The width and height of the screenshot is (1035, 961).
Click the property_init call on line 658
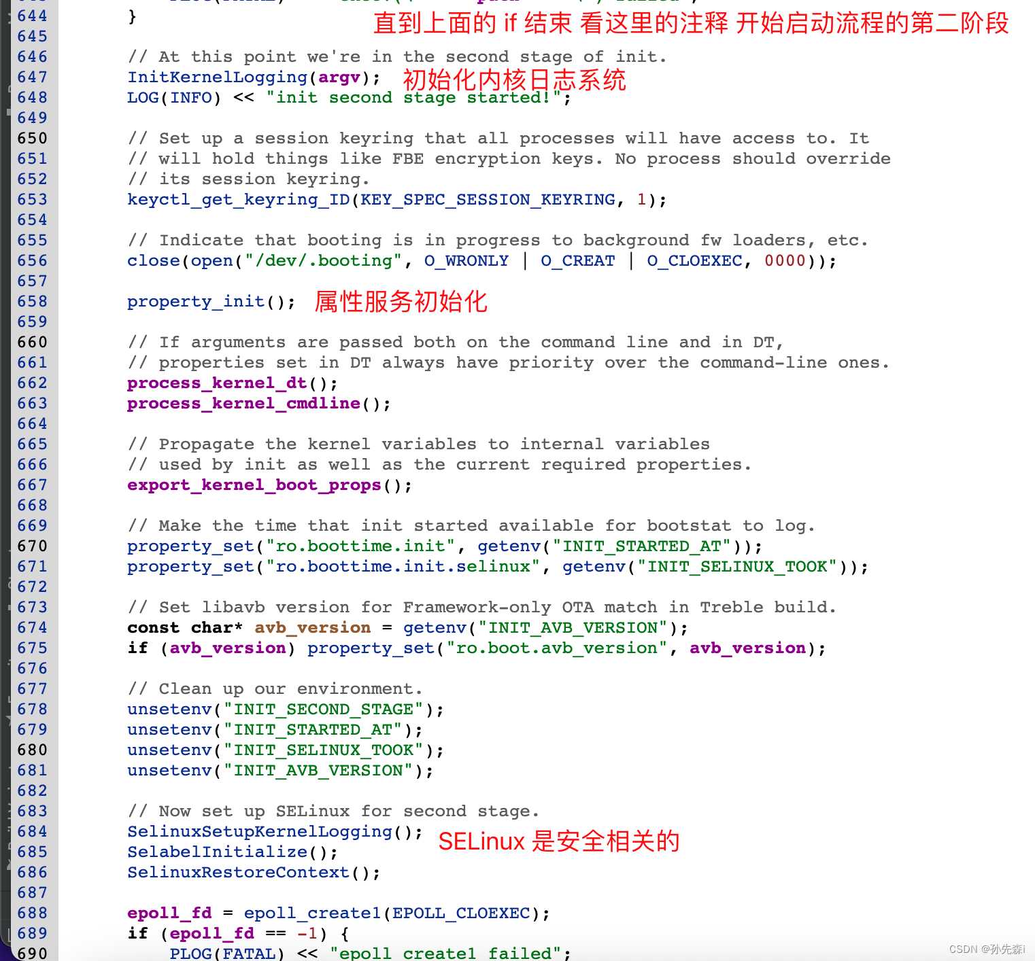point(196,302)
